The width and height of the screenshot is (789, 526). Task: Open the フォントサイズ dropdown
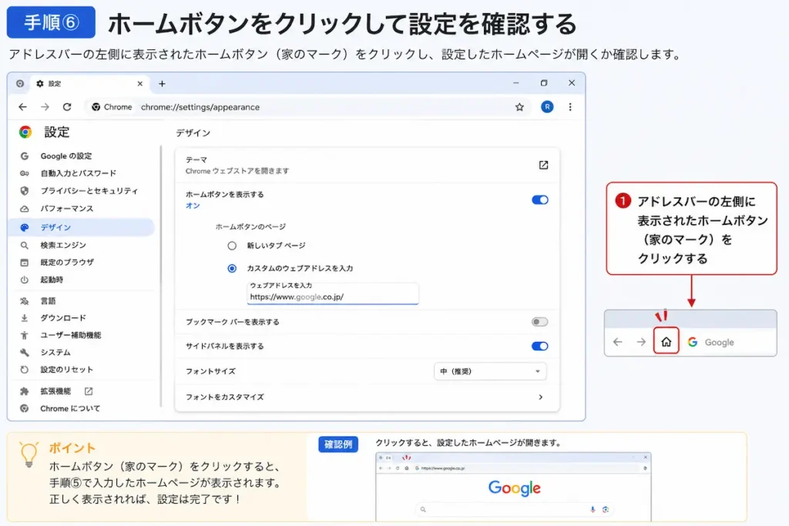click(x=490, y=372)
